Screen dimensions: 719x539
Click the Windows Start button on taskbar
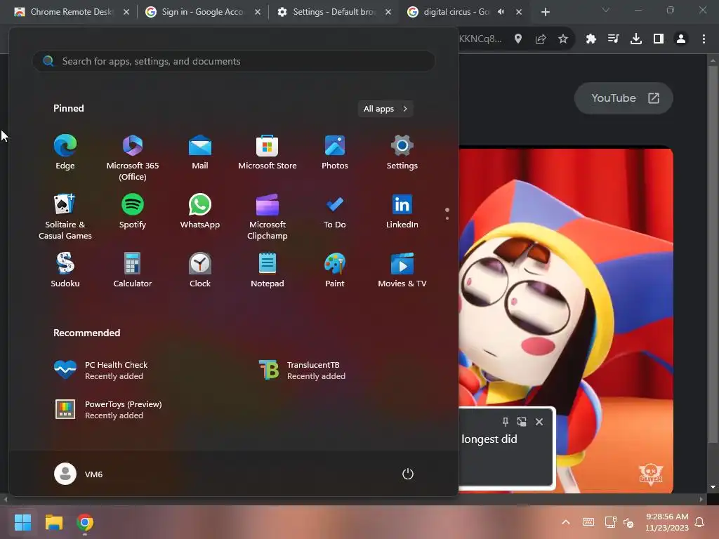point(22,522)
